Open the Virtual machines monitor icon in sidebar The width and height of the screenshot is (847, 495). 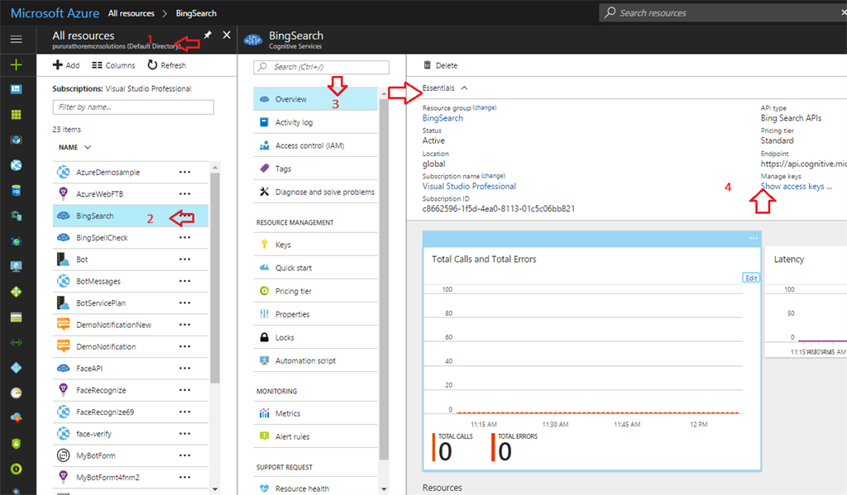[17, 266]
